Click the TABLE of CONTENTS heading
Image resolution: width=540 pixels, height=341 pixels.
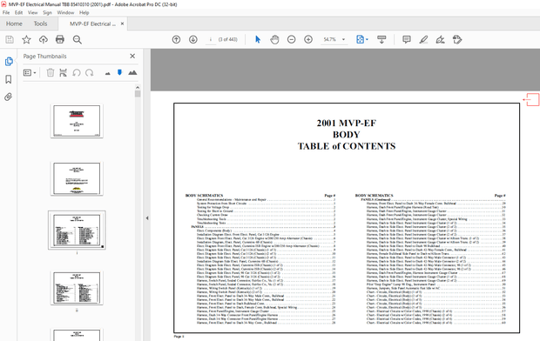pyautogui.click(x=347, y=146)
